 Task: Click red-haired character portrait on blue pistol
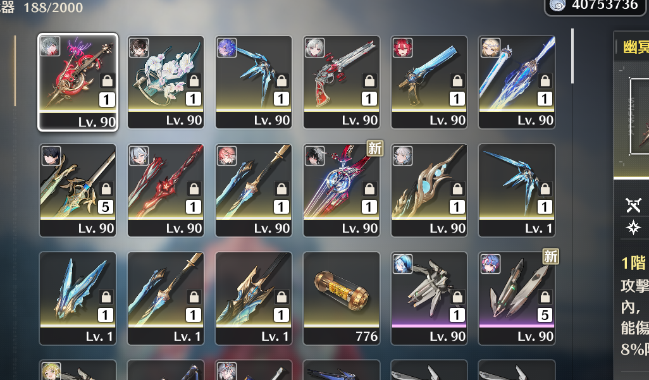[402, 47]
